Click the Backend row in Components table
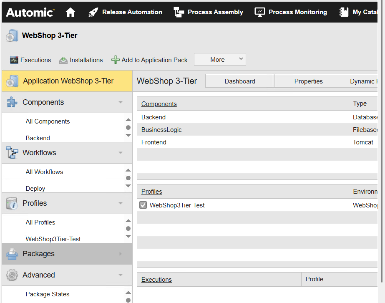The width and height of the screenshot is (385, 303). [x=257, y=117]
